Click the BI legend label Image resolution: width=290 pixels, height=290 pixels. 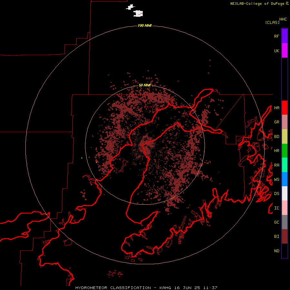pos(276,237)
